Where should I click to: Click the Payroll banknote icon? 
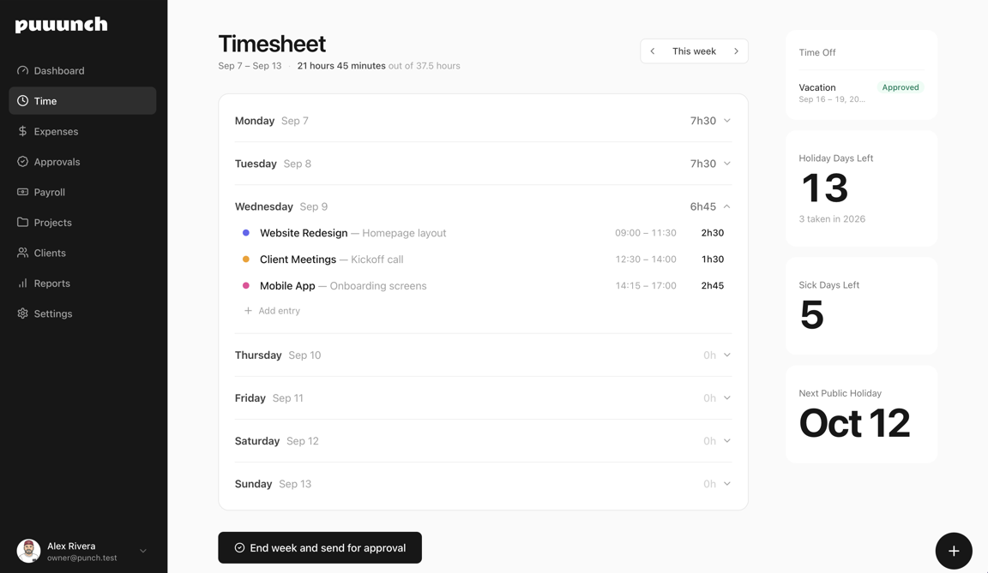22,192
